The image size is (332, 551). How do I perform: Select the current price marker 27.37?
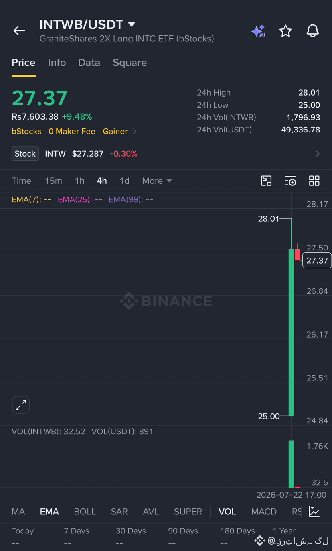317,260
